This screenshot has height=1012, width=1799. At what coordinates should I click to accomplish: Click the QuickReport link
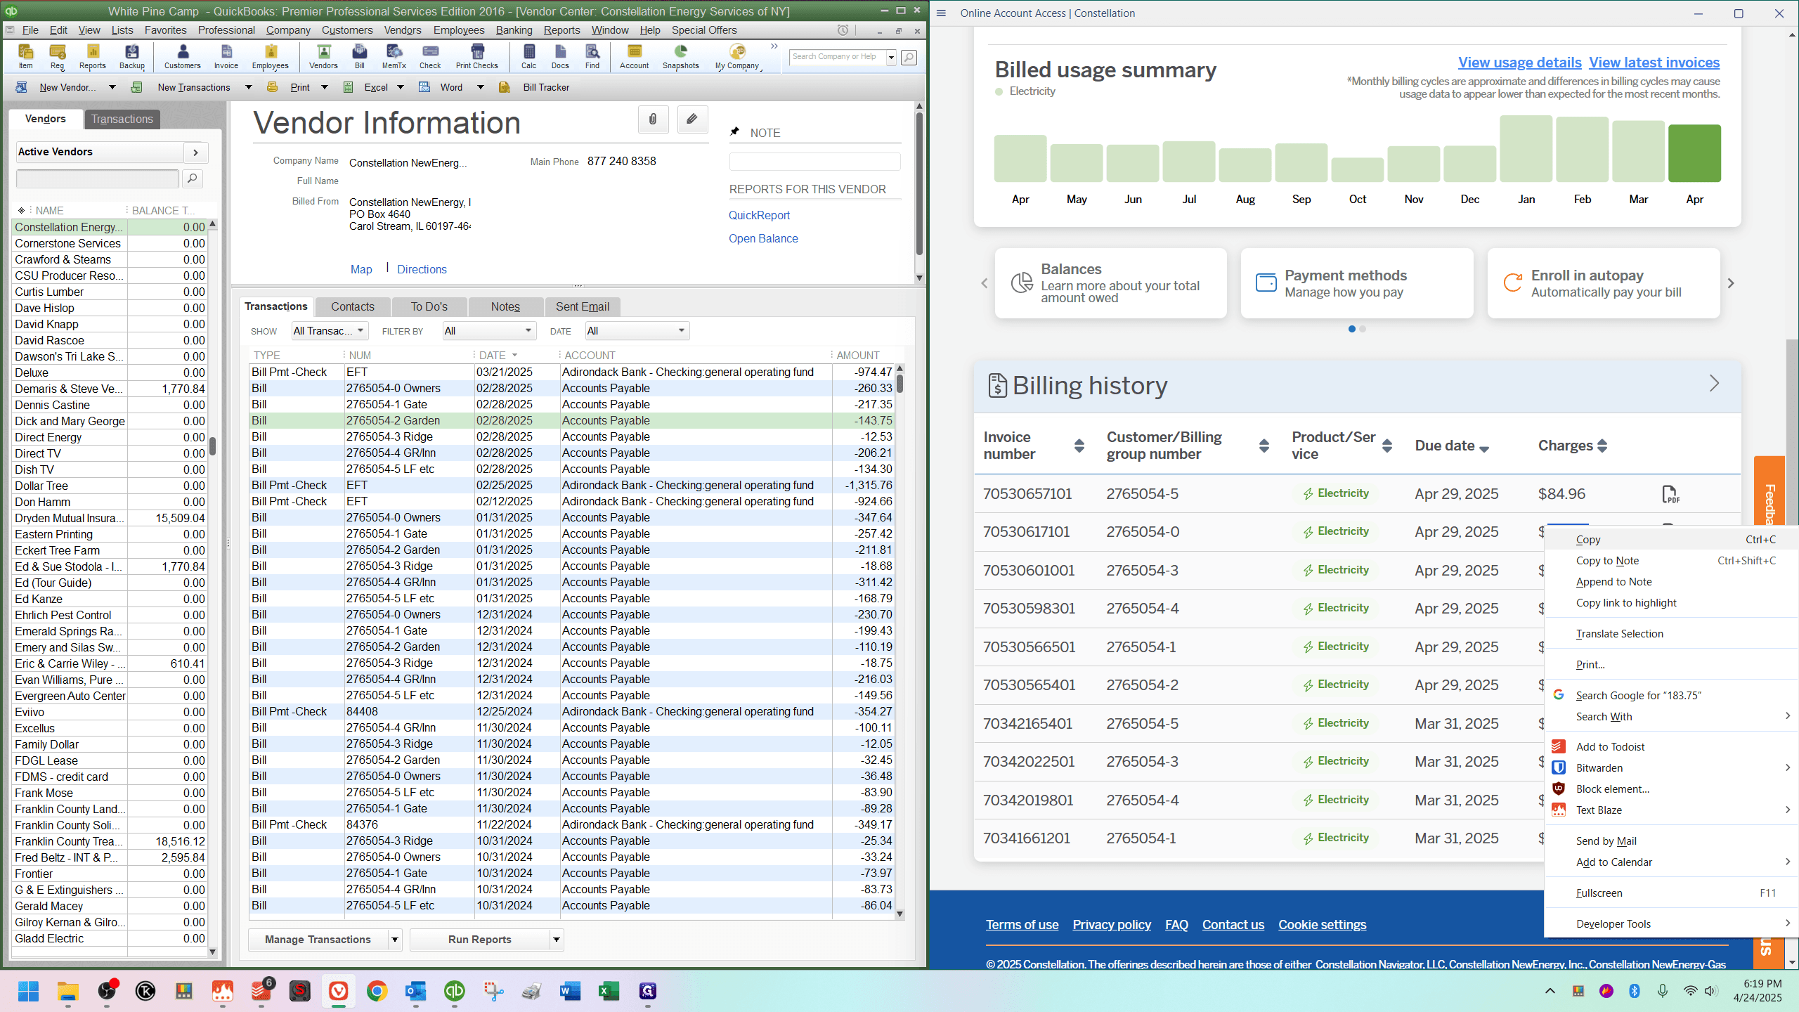759,216
